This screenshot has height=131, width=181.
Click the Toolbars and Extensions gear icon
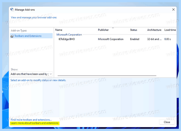[x=12, y=36]
